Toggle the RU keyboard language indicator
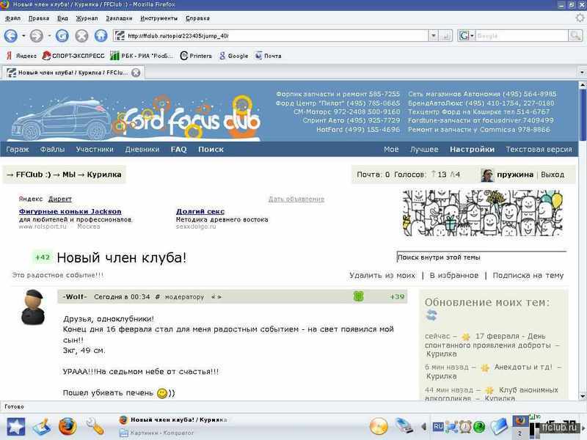 coord(438,426)
